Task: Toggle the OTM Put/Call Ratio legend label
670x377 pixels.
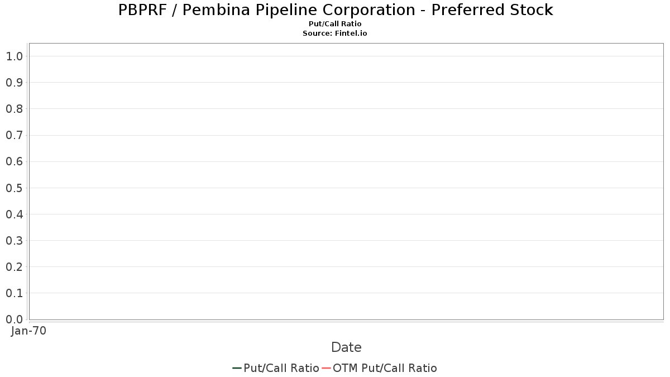Action: click(x=385, y=368)
